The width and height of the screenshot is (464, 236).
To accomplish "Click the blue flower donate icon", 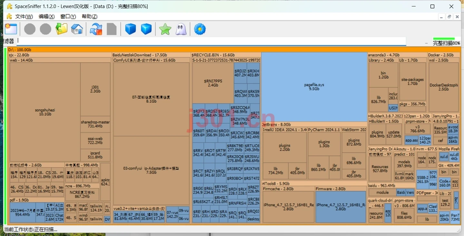I will [200, 29].
